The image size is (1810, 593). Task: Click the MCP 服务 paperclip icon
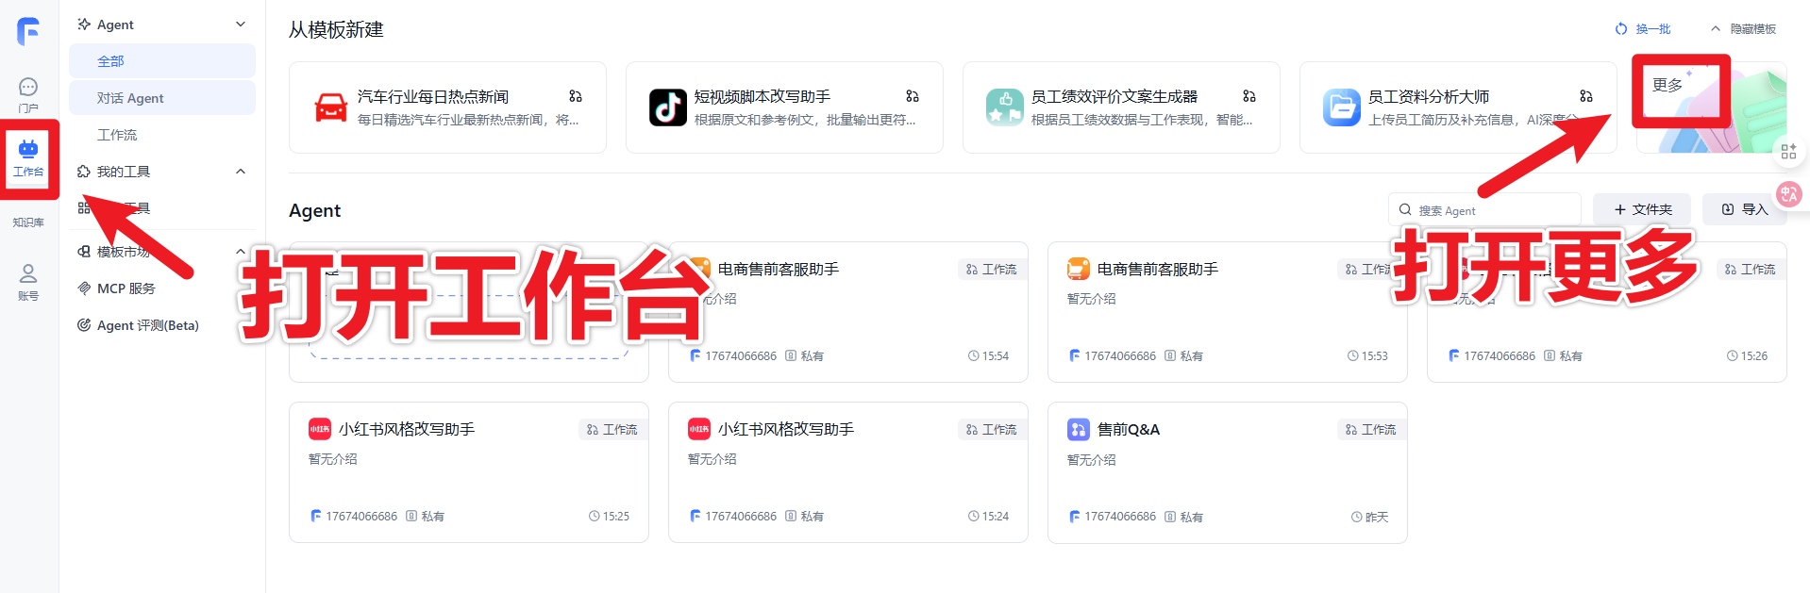coord(84,288)
